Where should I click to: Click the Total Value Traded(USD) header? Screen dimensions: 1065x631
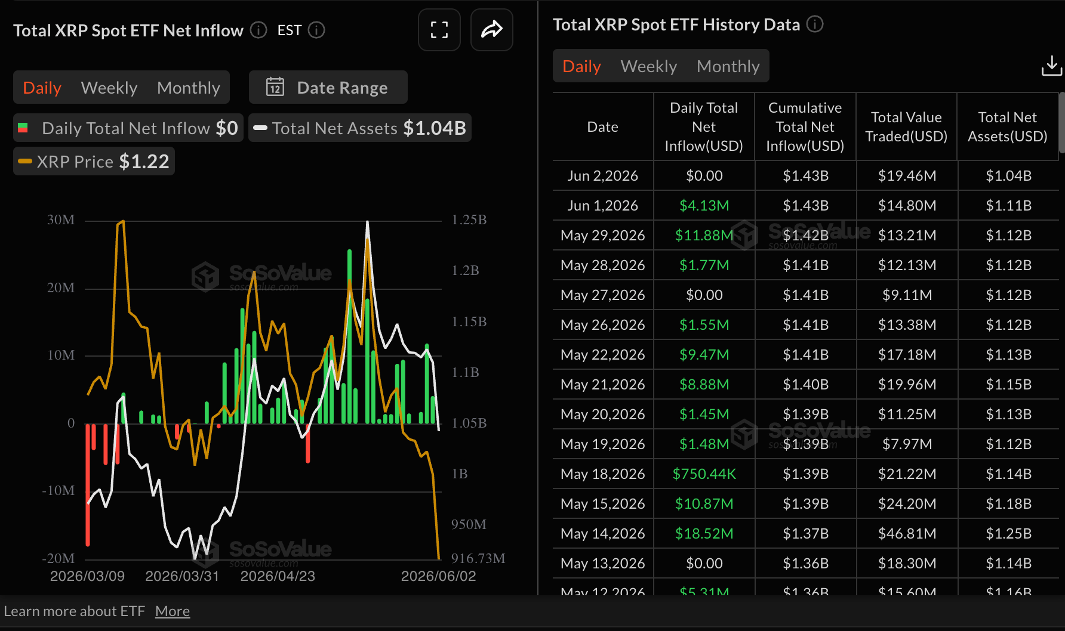[906, 126]
